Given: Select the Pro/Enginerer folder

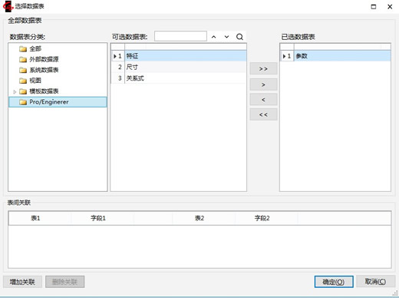Looking at the screenshot, I should [58, 102].
